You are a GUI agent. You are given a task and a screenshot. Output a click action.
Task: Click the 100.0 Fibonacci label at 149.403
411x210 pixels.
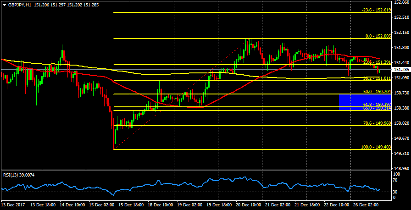point(376,147)
